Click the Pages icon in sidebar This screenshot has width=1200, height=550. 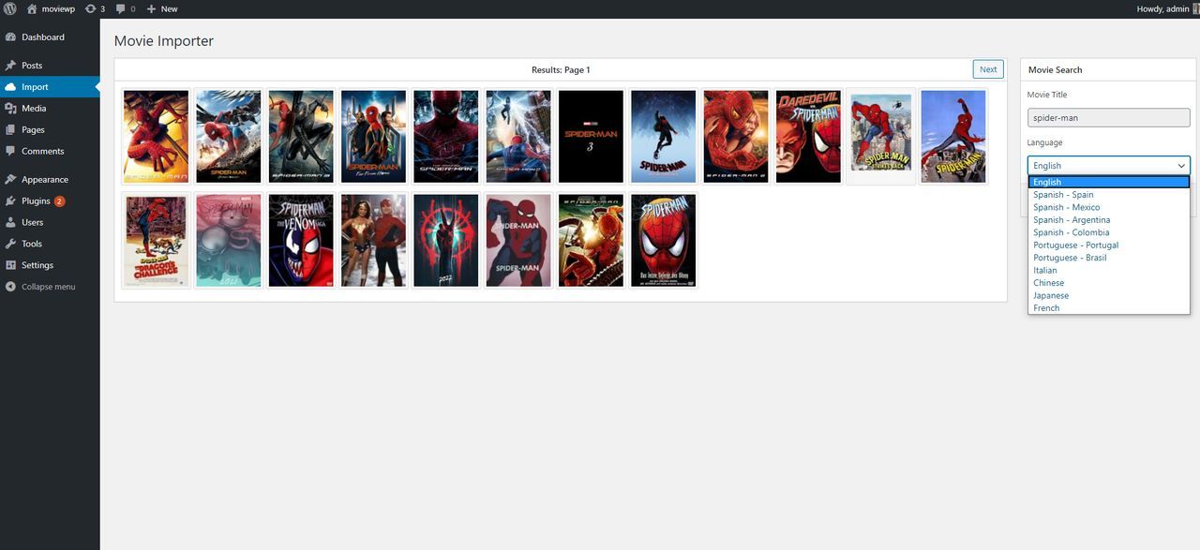(x=10, y=130)
